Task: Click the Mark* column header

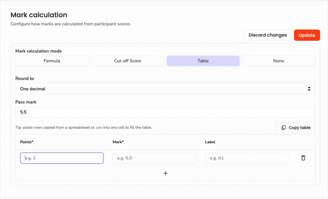Action: click(x=118, y=142)
